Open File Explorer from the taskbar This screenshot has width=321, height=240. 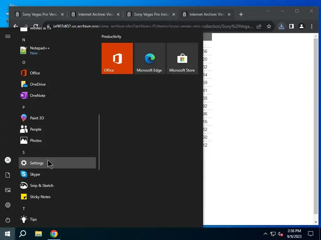38,234
